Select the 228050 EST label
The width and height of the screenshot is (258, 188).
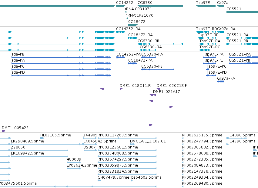click(x=18, y=147)
